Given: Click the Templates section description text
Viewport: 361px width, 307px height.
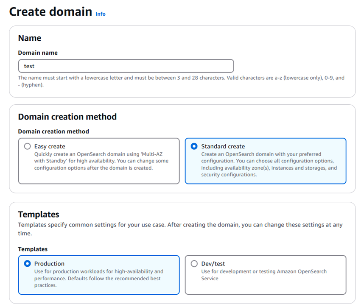Looking at the screenshot, I should tap(180, 229).
